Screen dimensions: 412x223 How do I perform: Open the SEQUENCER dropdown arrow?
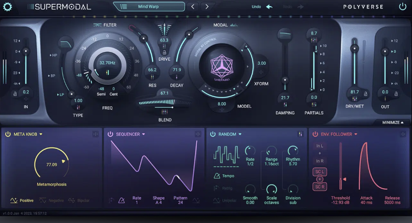[x=143, y=134]
